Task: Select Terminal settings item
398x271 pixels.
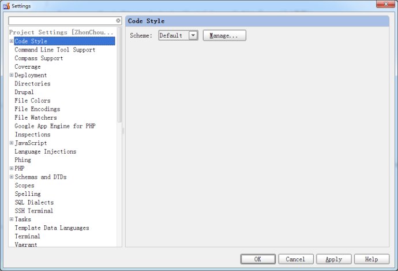Action: [x=28, y=236]
